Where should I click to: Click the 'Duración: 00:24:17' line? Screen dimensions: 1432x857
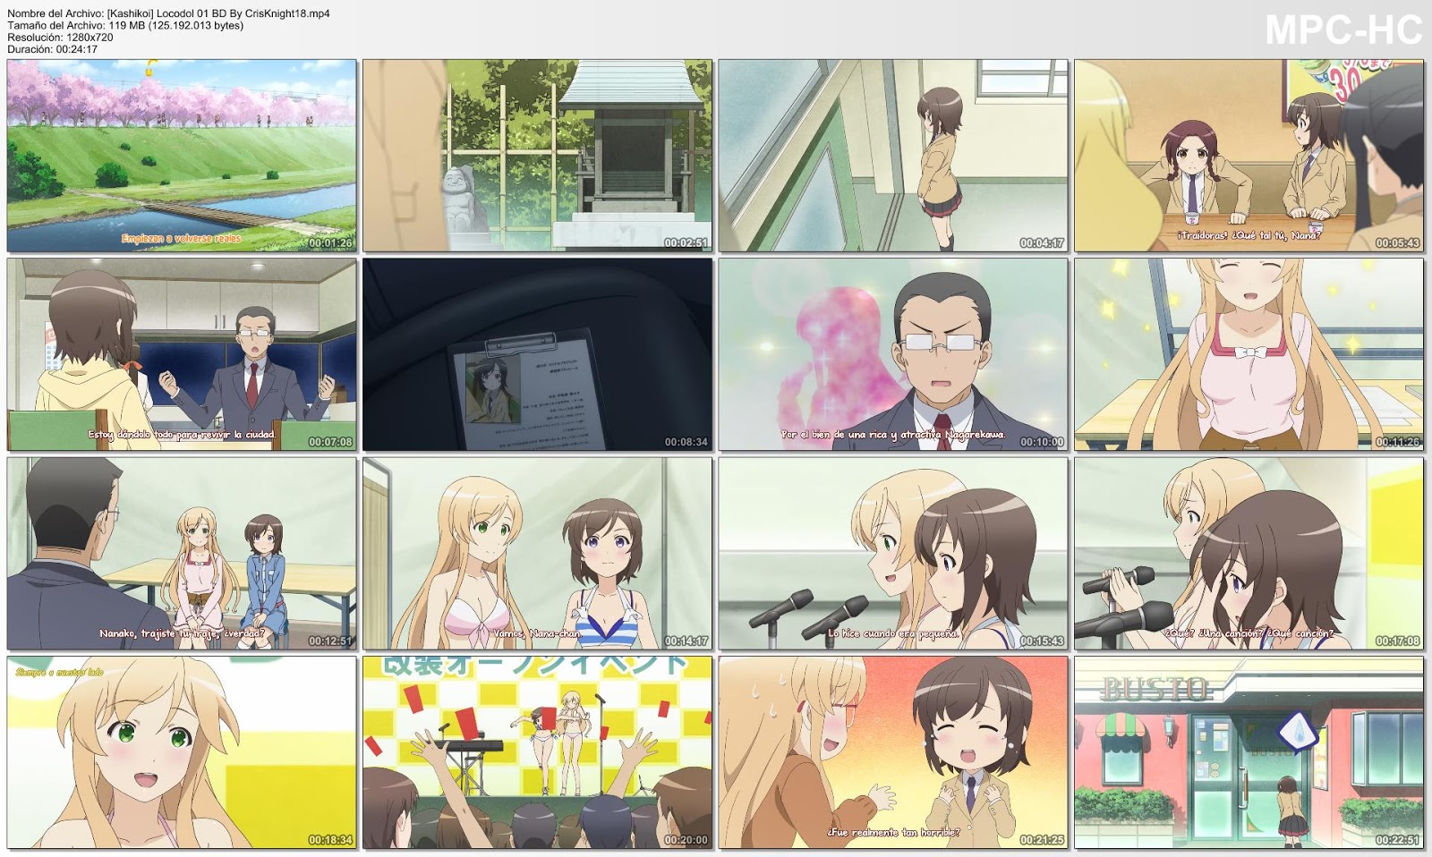(x=53, y=49)
